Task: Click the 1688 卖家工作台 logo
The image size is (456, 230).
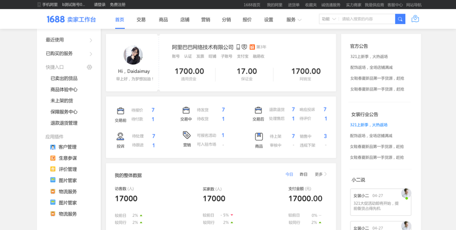Action: (x=71, y=19)
